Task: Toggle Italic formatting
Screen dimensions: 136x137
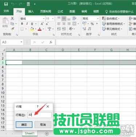Action: point(27,24)
